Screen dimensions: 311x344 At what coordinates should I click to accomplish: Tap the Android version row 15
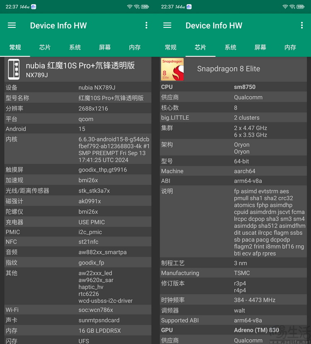(78, 129)
